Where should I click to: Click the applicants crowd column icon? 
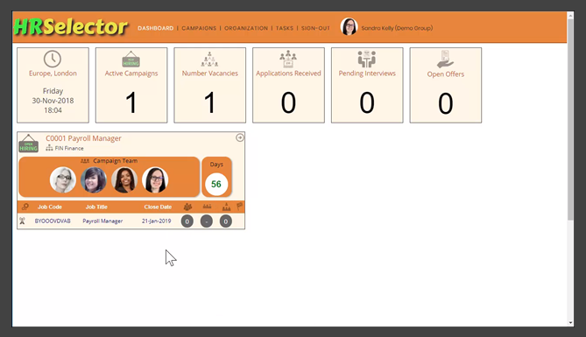tap(187, 207)
